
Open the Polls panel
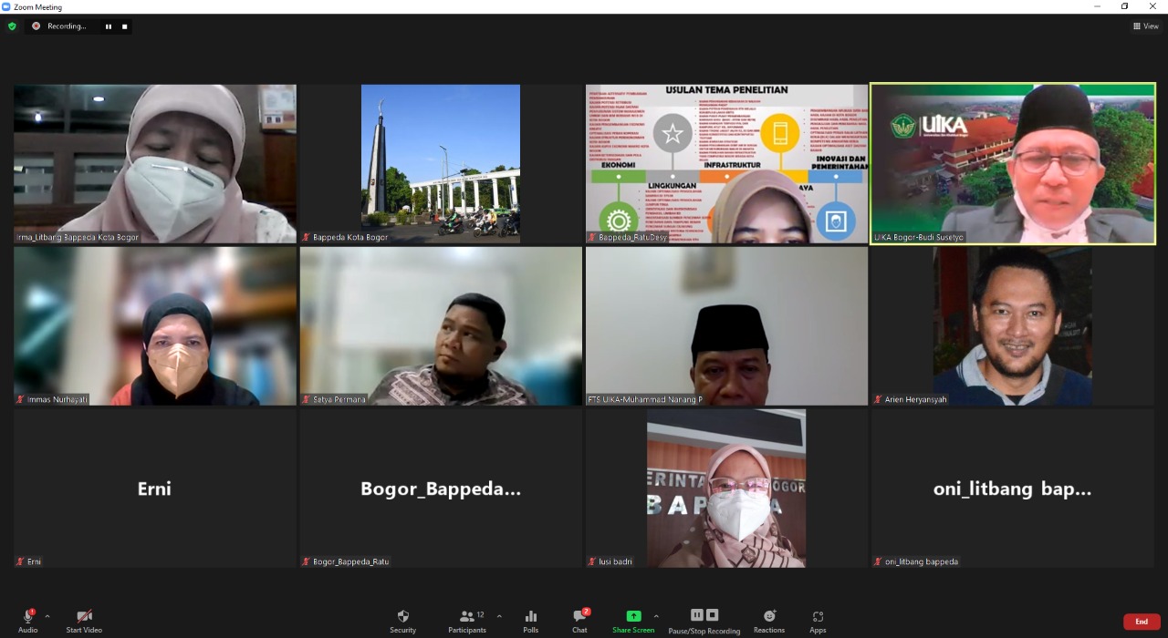pyautogui.click(x=531, y=621)
